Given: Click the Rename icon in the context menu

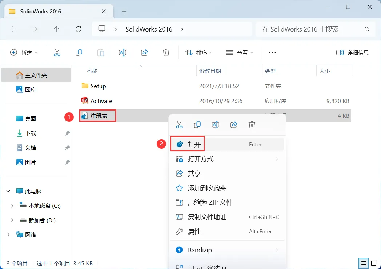Looking at the screenshot, I should coord(216,125).
